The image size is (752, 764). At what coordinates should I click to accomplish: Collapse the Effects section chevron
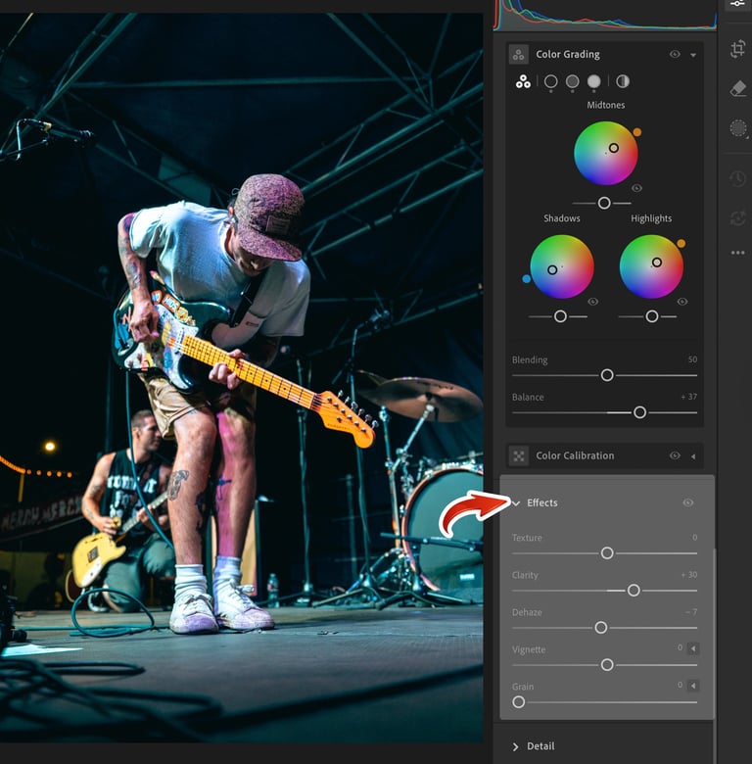(516, 503)
